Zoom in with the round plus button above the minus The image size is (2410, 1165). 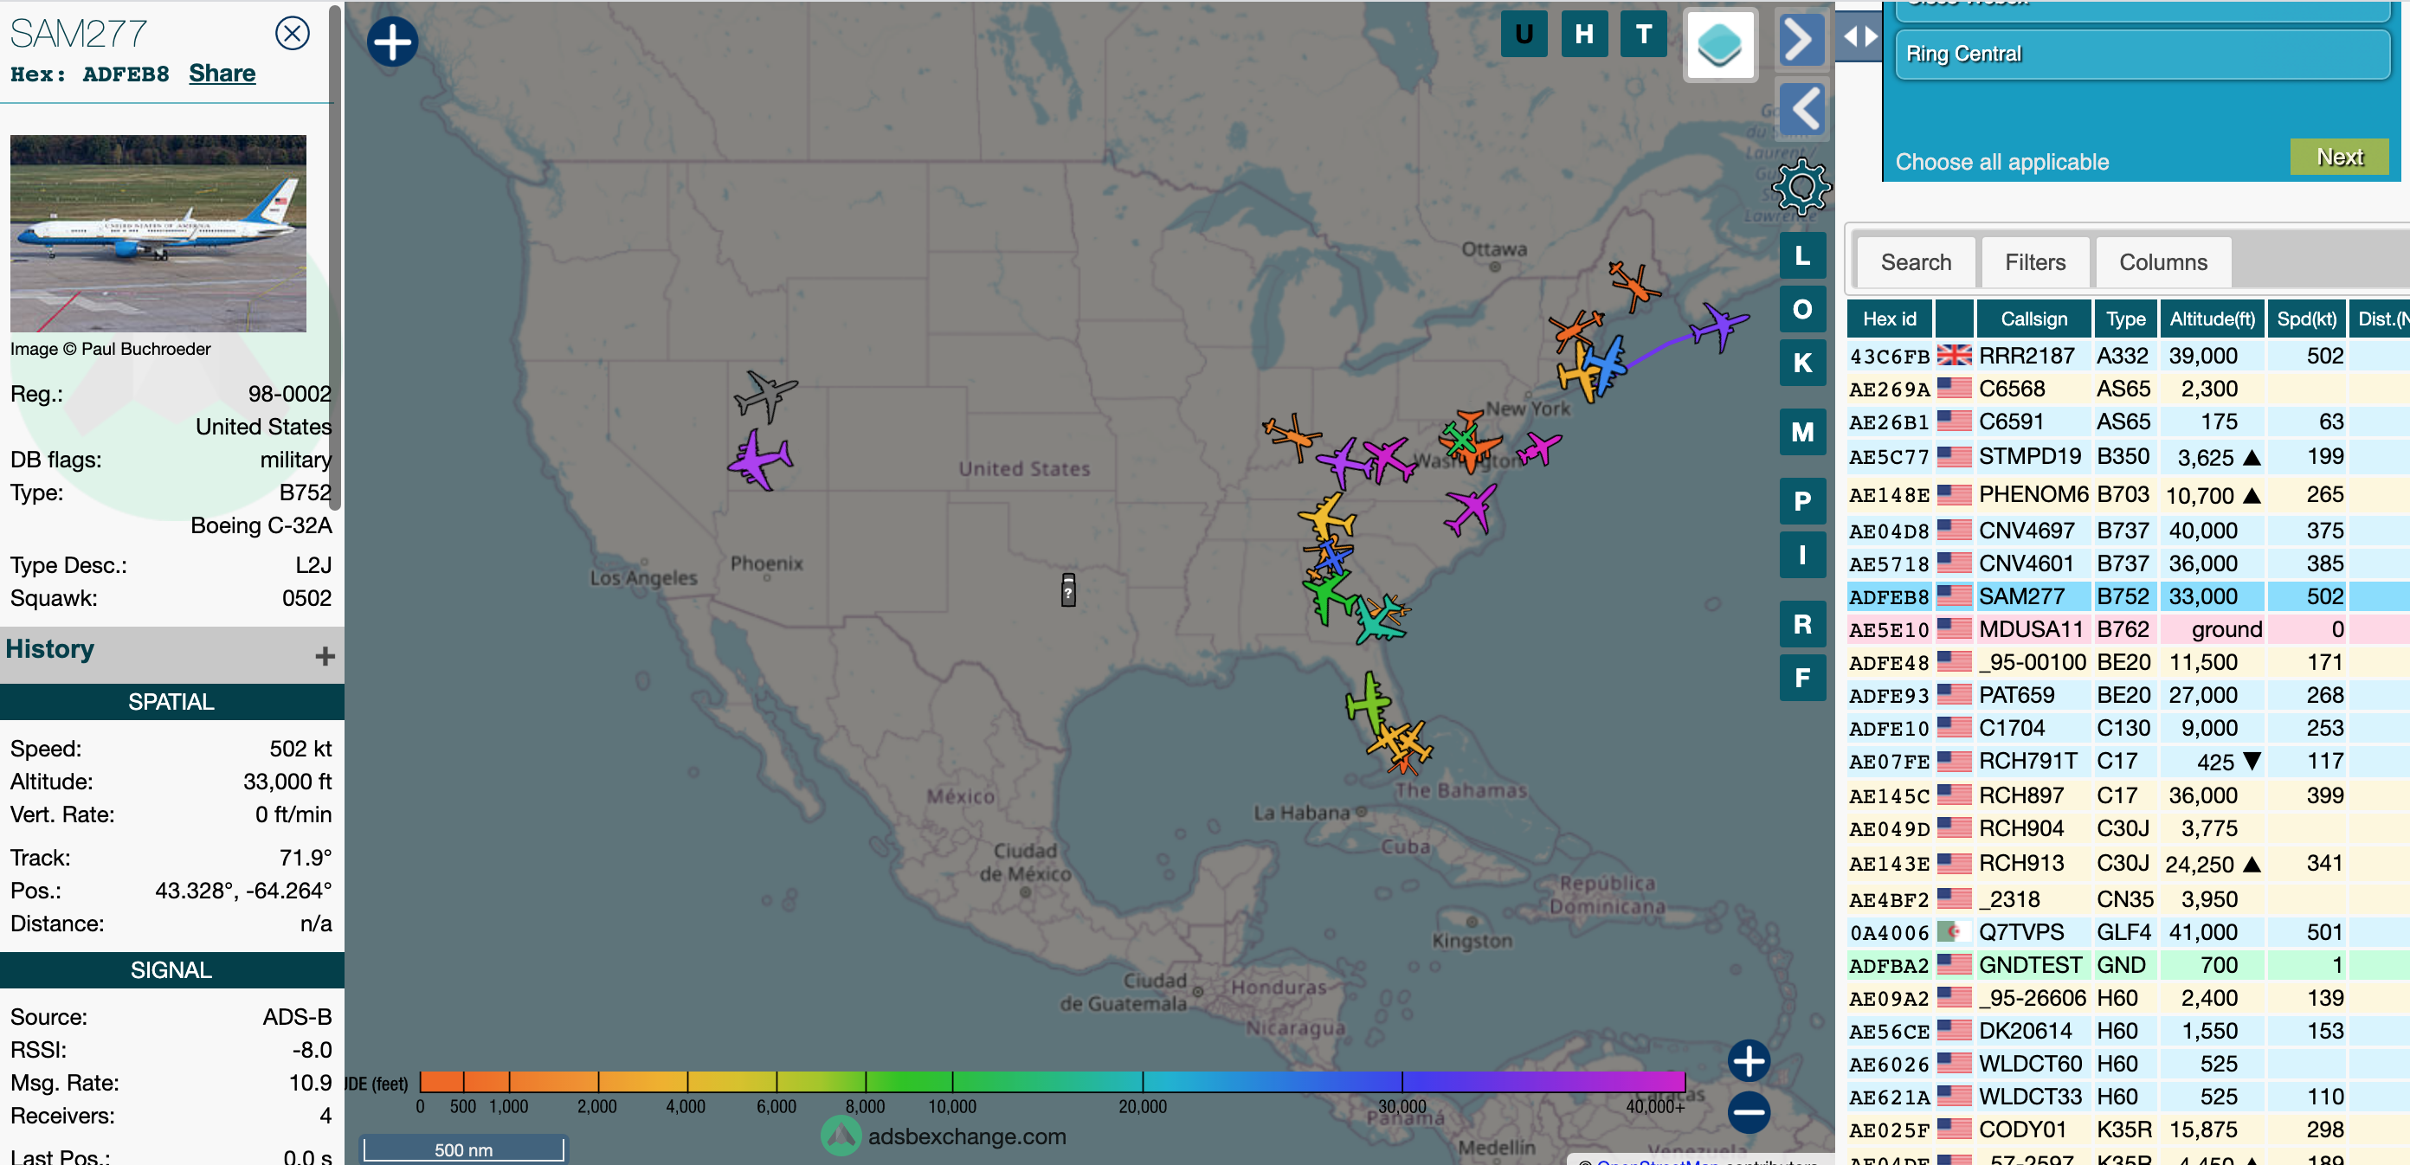click(1749, 1061)
